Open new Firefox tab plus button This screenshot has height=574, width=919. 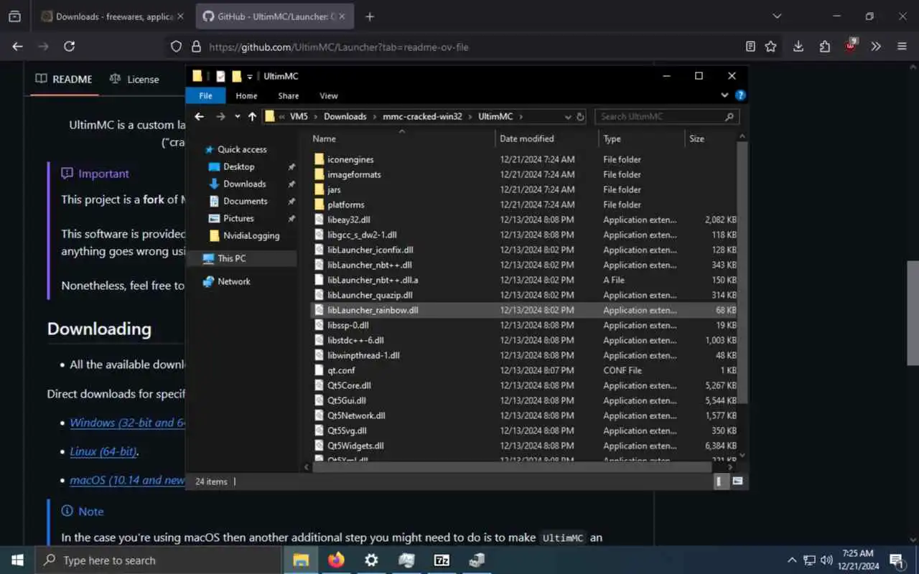coord(370,17)
